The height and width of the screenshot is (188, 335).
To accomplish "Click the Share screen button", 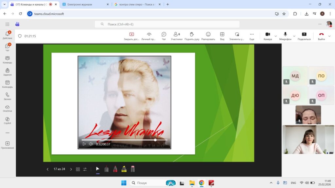I will tap(304, 36).
